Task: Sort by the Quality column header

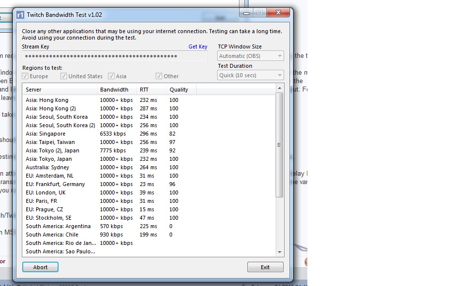Action: click(x=181, y=90)
